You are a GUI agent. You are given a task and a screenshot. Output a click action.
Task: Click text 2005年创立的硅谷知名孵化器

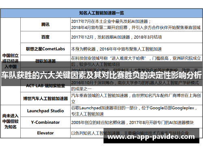point(98,123)
